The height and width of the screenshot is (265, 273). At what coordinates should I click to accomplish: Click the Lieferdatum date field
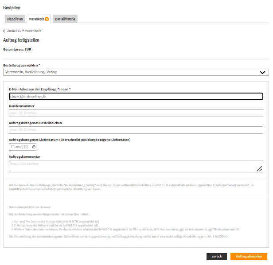coord(23,147)
